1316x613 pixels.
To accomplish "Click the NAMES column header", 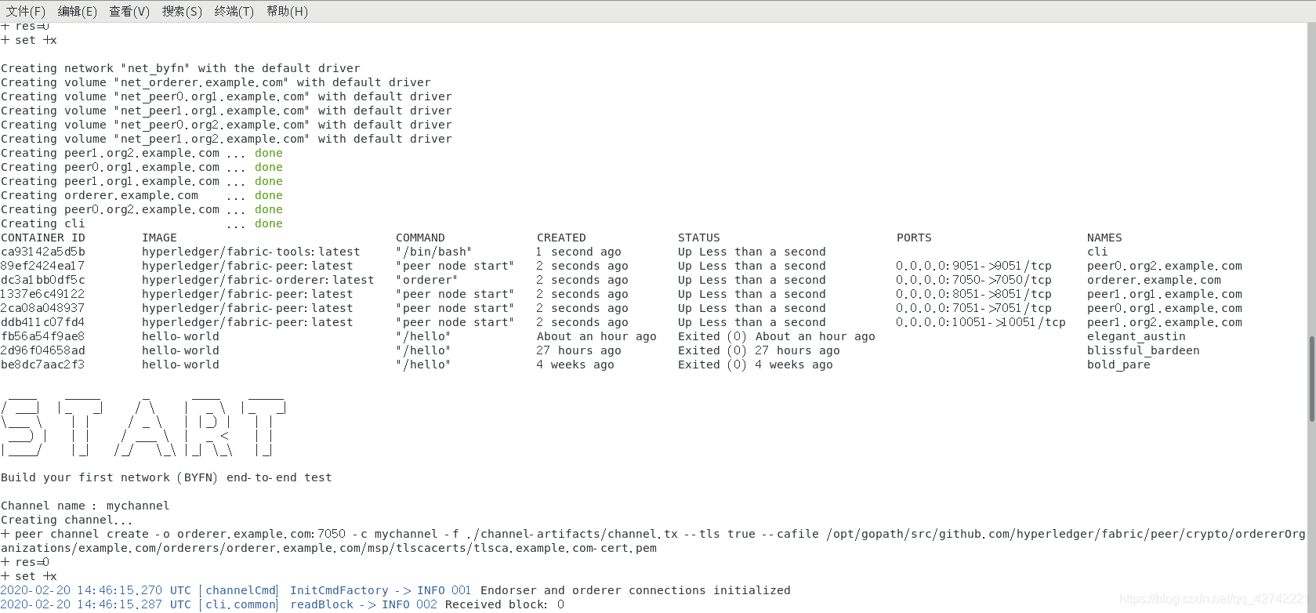I will [1104, 238].
